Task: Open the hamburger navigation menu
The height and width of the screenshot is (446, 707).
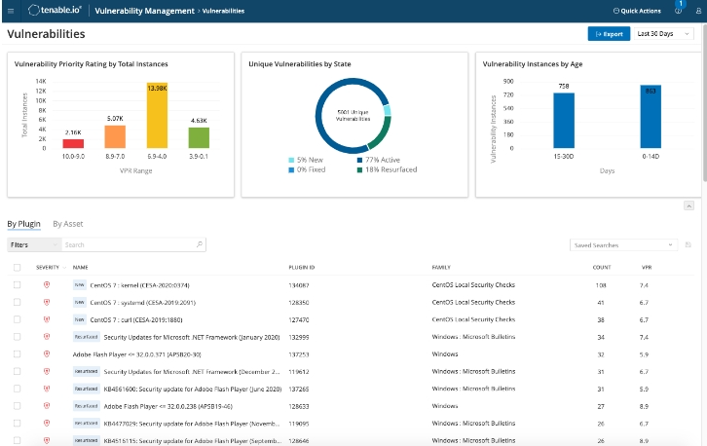Action: tap(11, 11)
